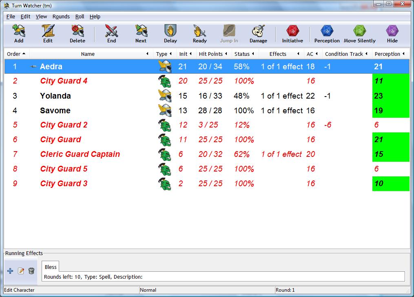Roll Initiative with the red die
Image resolution: width=414 pixels, height=297 pixels.
(292, 31)
